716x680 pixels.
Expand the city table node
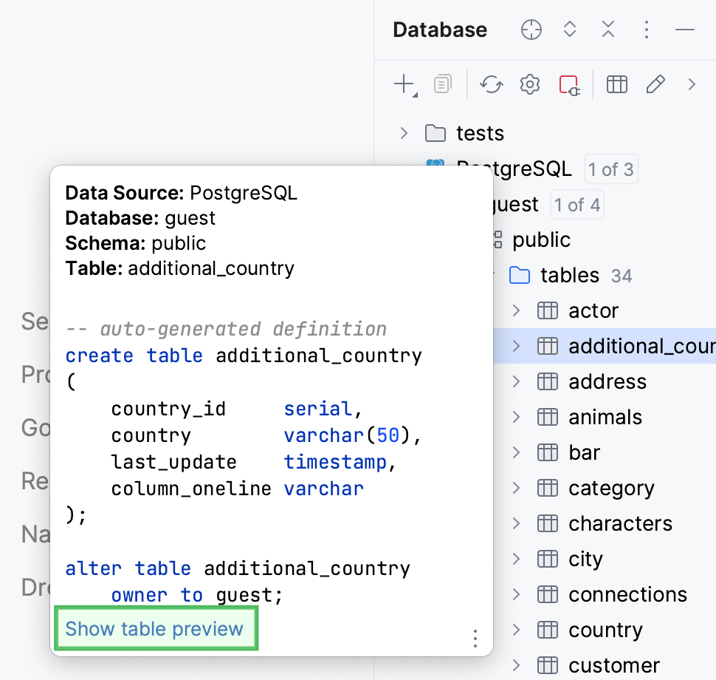517,559
